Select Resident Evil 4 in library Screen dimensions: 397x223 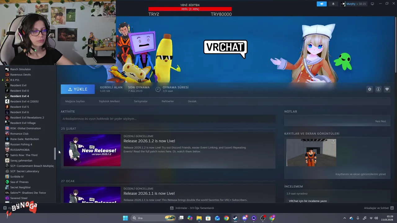point(20,96)
